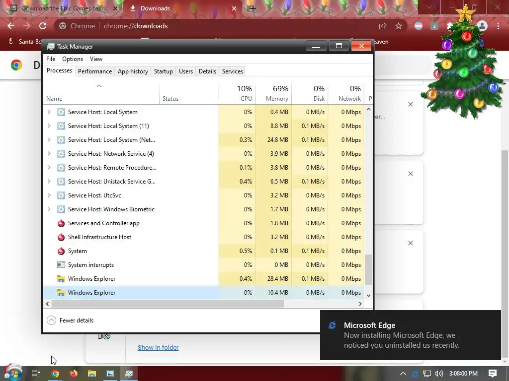Click the volume icon in system tray
This screenshot has width=509, height=381.
click(x=438, y=374)
